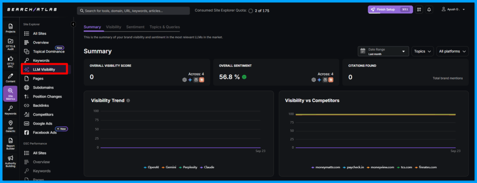Open Keywords under GSC Performance
The height and width of the screenshot is (183, 477).
pyautogui.click(x=41, y=171)
